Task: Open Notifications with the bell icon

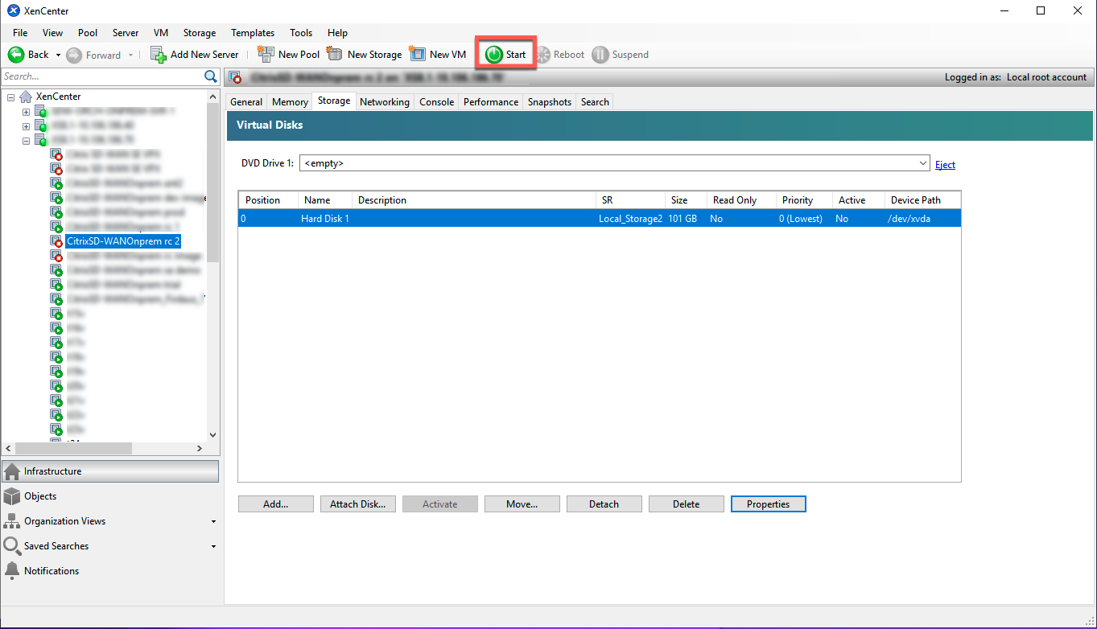Action: (12, 570)
